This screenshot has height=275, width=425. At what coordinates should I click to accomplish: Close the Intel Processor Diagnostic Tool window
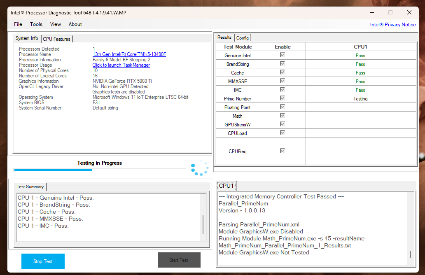pyautogui.click(x=409, y=12)
